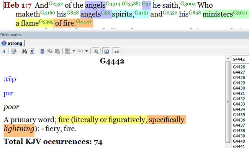This screenshot has height=148, width=249.
Task: Toggle the open book button
Action: click(x=106, y=51)
